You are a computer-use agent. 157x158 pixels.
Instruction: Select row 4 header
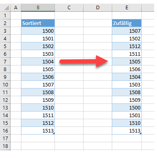pos(5,38)
